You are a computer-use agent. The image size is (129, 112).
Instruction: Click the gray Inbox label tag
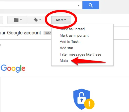point(47,33)
